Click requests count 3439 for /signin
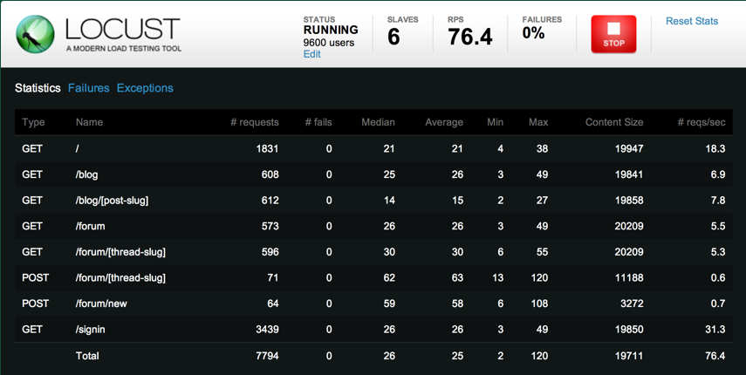Screen dimensions: 746x375 [x=266, y=330]
